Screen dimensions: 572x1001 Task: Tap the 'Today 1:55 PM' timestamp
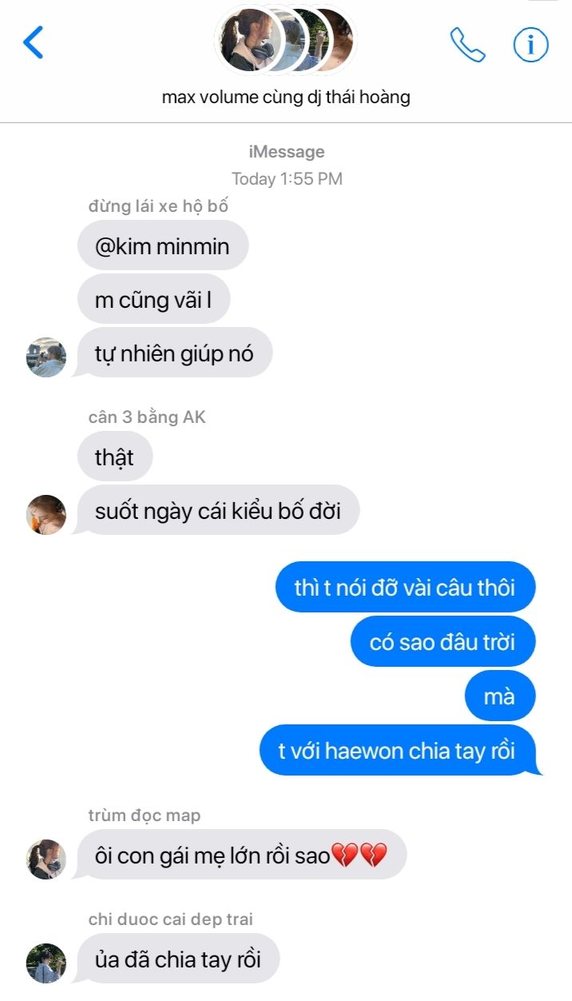coord(287,178)
